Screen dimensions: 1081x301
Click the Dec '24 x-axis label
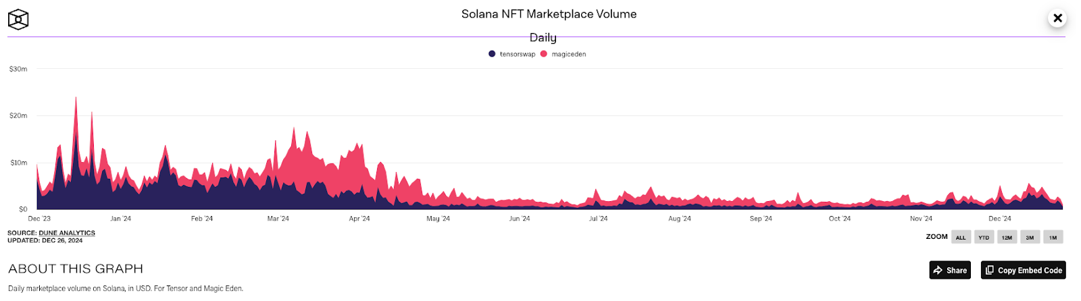coord(1000,219)
